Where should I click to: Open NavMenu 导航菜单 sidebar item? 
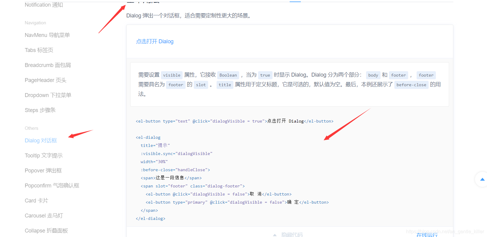point(47,35)
